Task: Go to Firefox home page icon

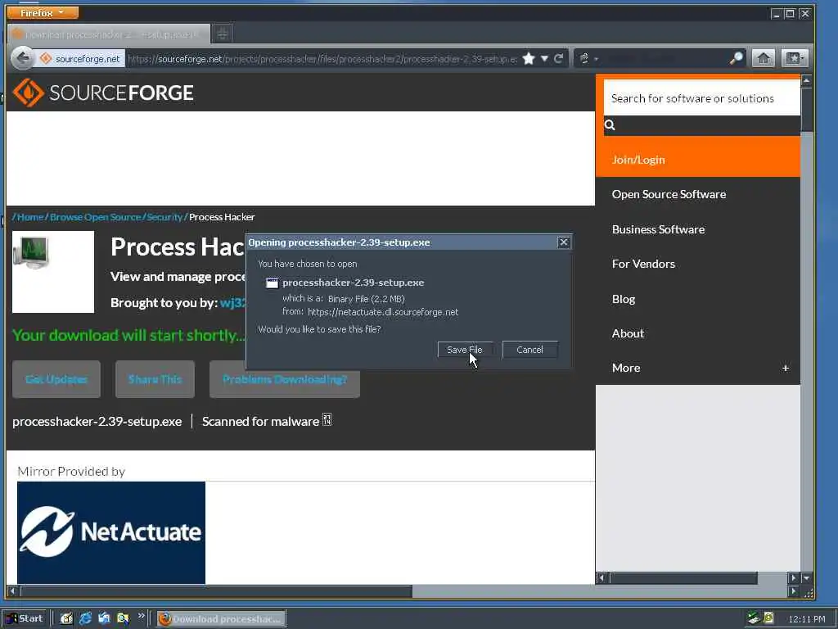Action: (764, 58)
